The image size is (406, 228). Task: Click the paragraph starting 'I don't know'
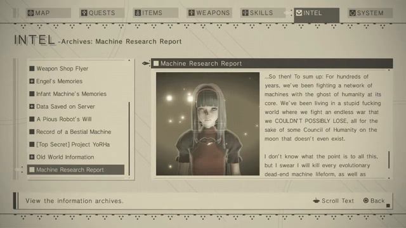pyautogui.click(x=321, y=165)
